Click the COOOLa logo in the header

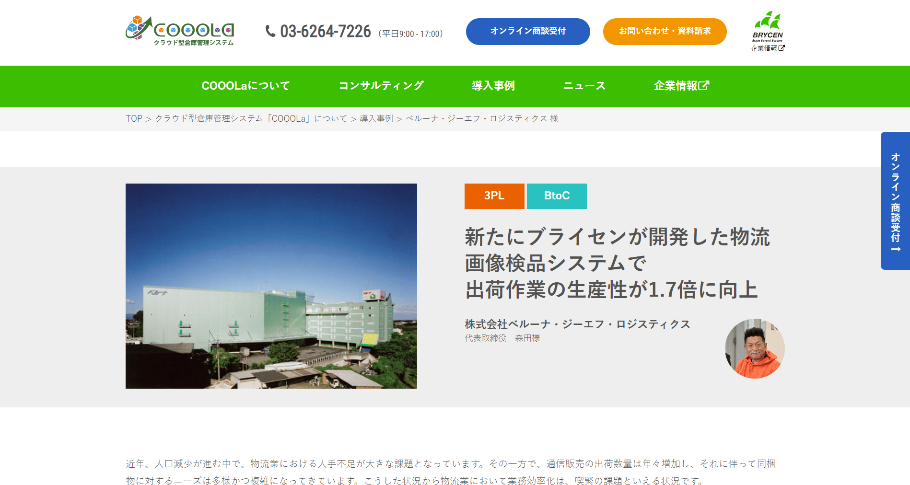click(180, 31)
